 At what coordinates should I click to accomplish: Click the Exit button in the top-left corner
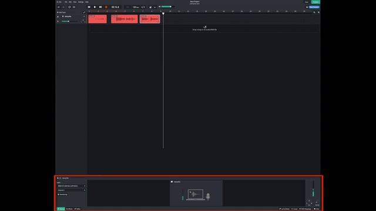click(59, 2)
